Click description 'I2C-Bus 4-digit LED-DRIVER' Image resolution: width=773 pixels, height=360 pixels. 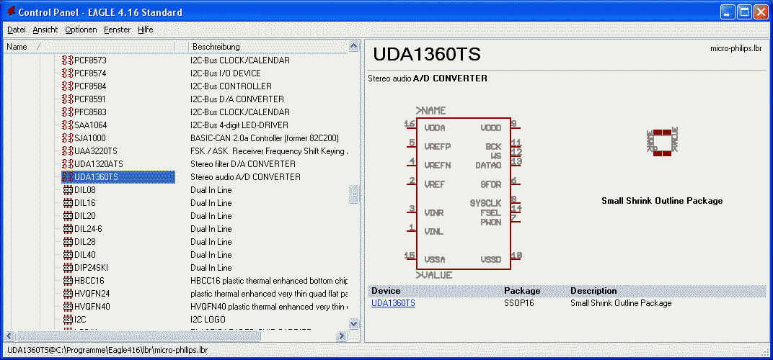pyautogui.click(x=239, y=125)
